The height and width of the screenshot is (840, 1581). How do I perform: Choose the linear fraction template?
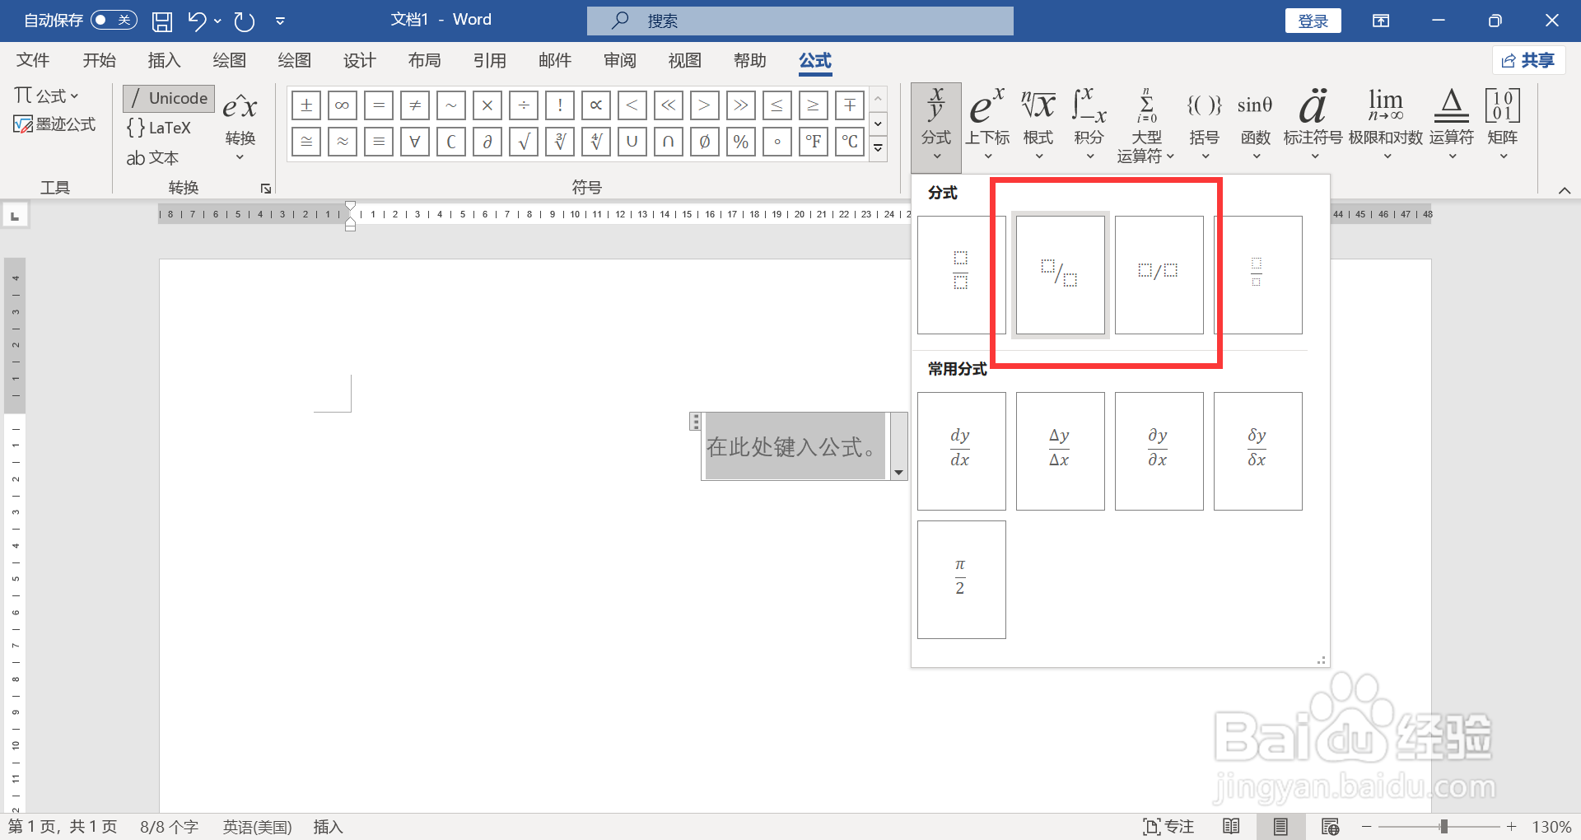pyautogui.click(x=1159, y=275)
